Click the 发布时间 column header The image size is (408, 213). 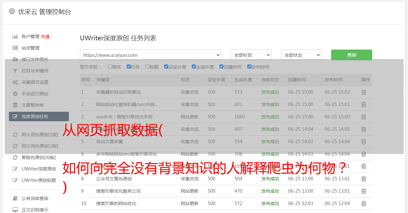coord(333,80)
